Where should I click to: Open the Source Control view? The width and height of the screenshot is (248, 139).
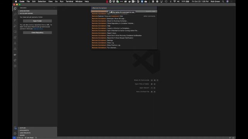point(15,20)
